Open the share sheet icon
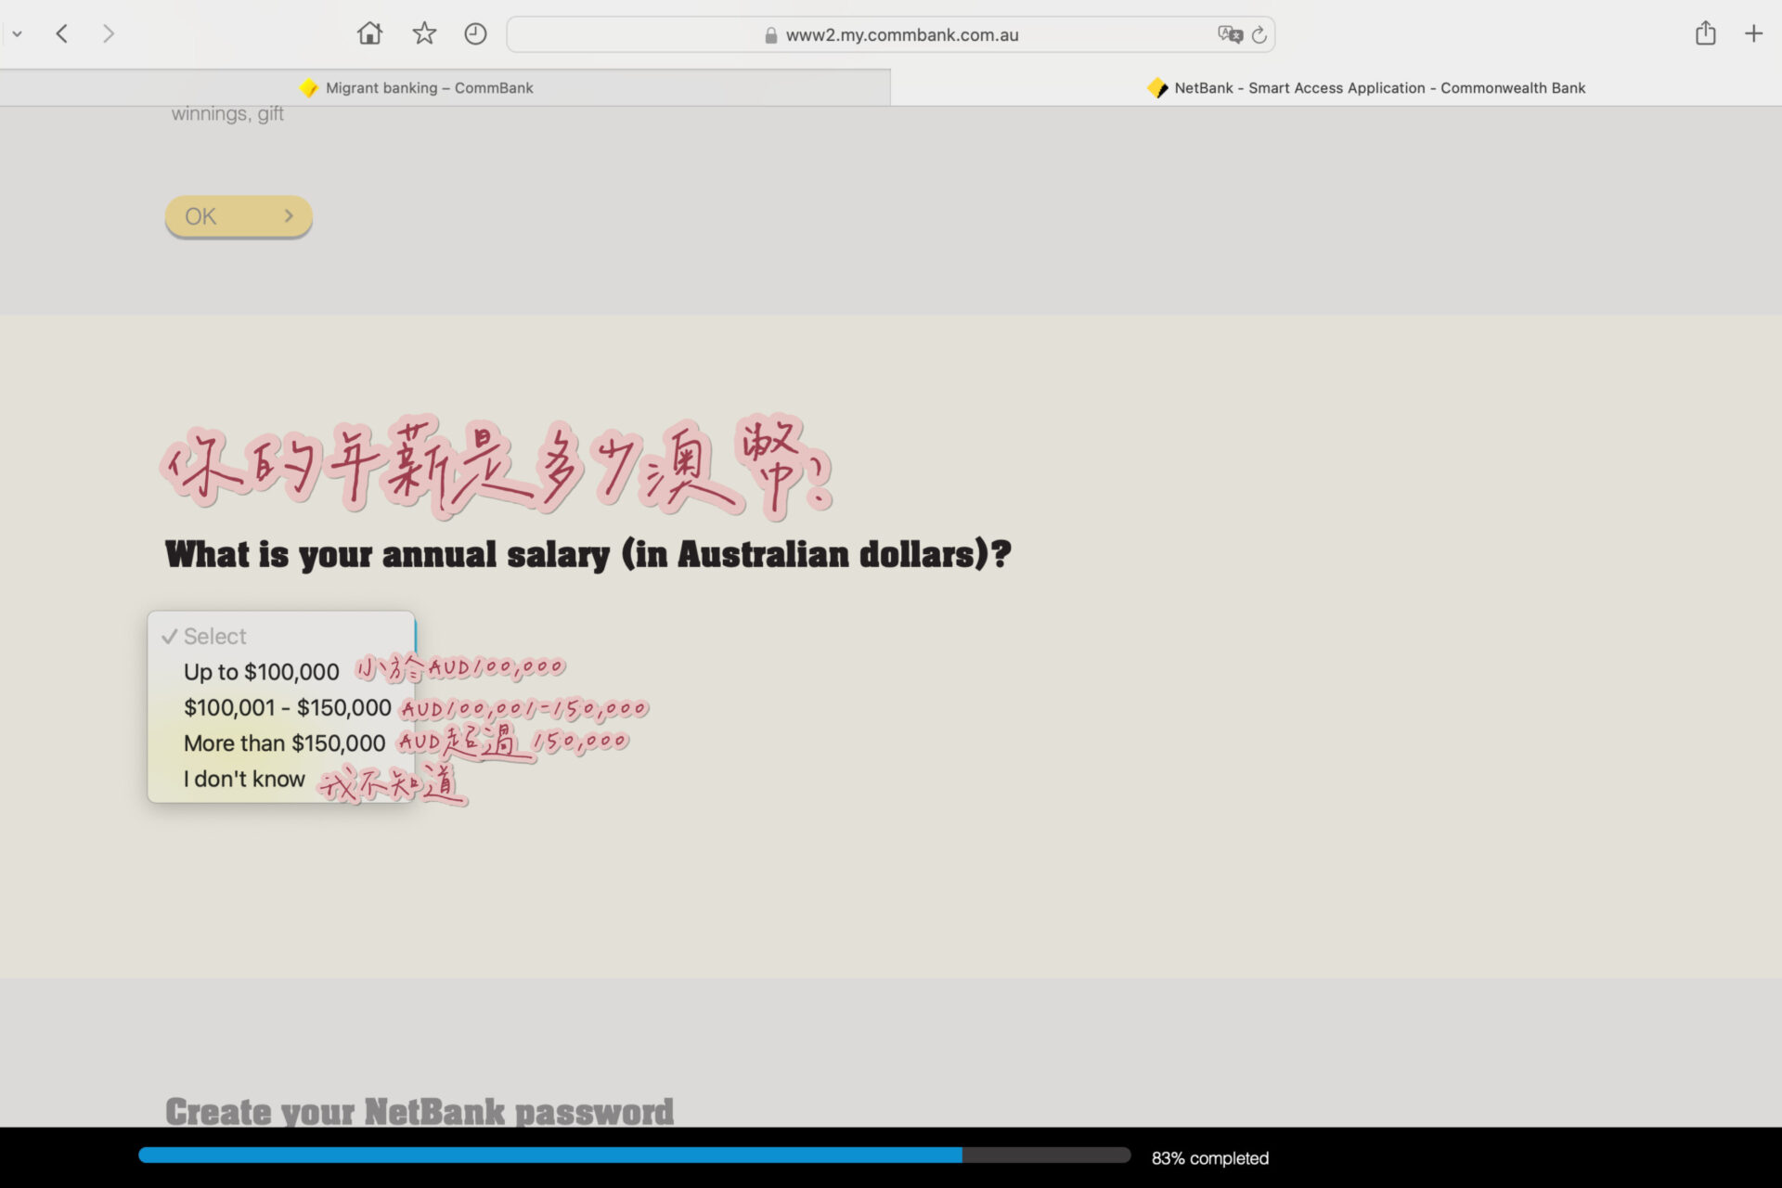 click(1705, 34)
